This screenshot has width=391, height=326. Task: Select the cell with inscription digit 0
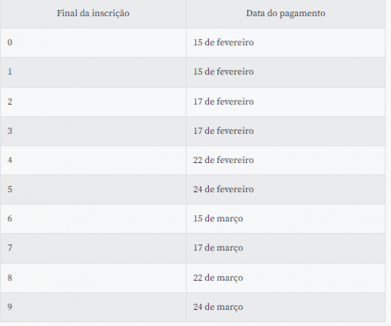tap(93, 43)
